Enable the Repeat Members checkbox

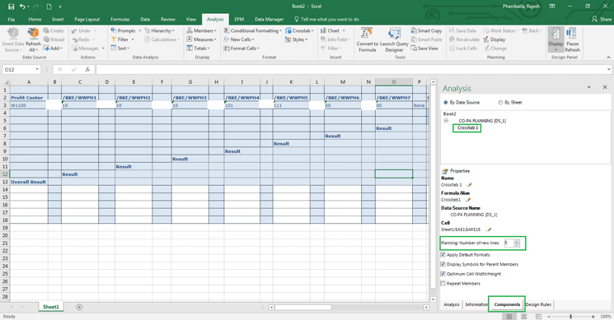click(443, 283)
